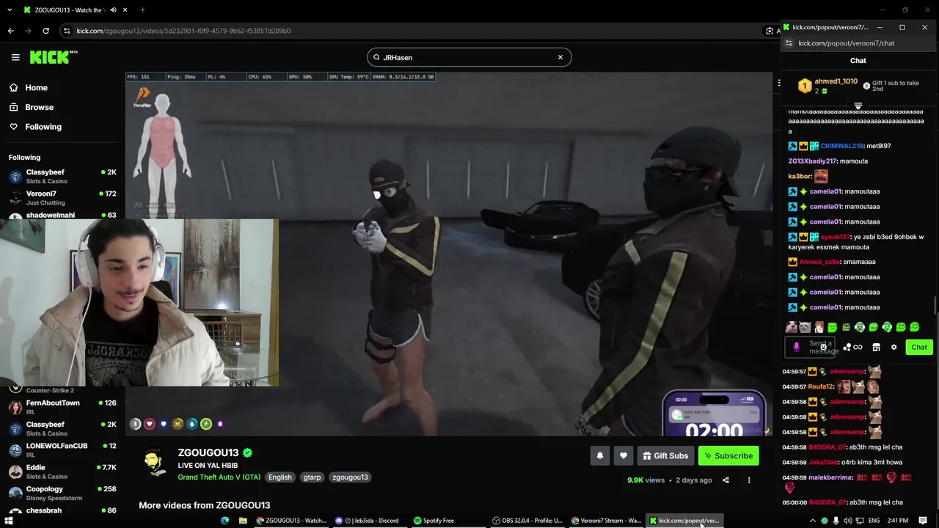The height and width of the screenshot is (528, 939).
Task: Open chessbrah channel in sidebar
Action: click(x=62, y=510)
